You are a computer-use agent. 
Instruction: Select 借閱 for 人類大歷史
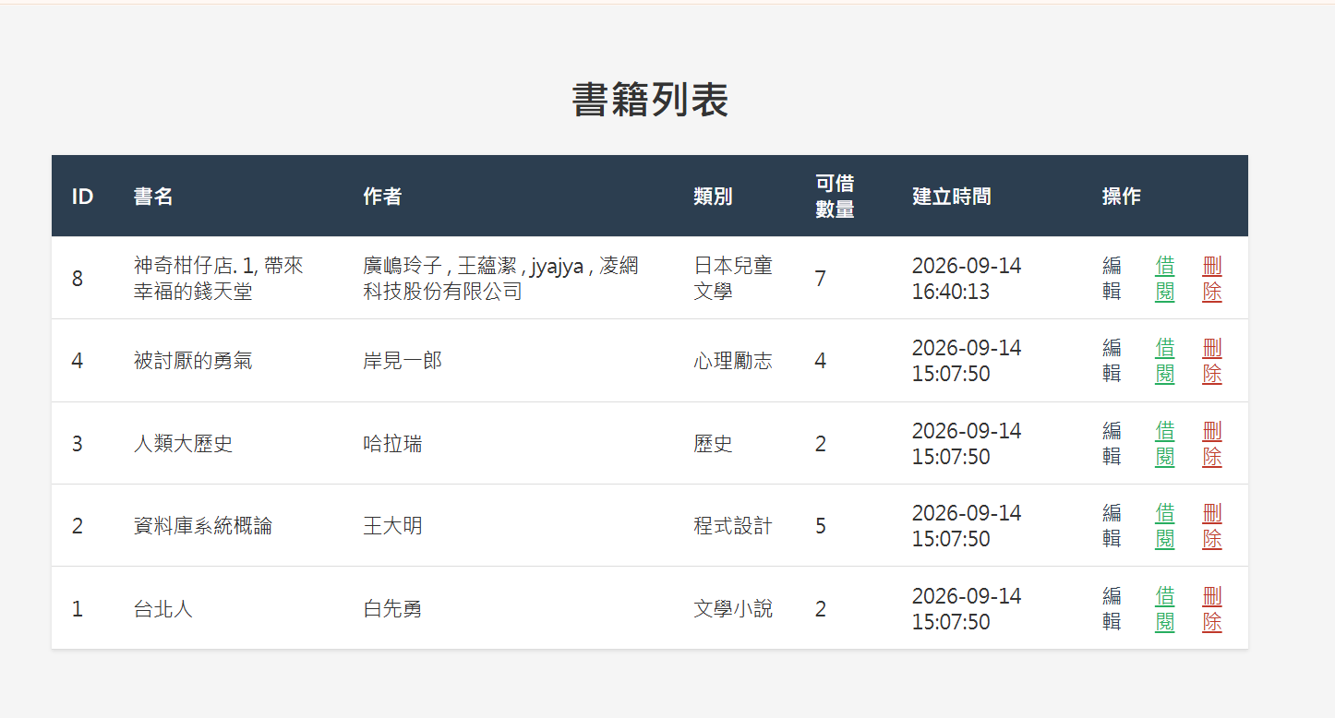pos(1165,444)
